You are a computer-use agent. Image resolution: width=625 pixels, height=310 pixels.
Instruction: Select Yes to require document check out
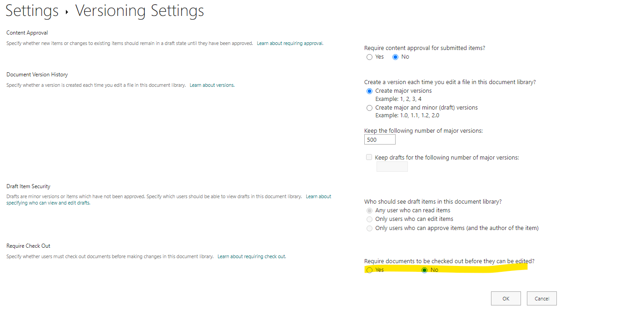click(x=369, y=270)
